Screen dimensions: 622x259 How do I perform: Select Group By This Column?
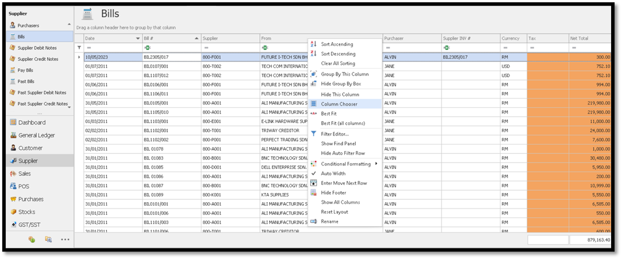[x=345, y=74]
